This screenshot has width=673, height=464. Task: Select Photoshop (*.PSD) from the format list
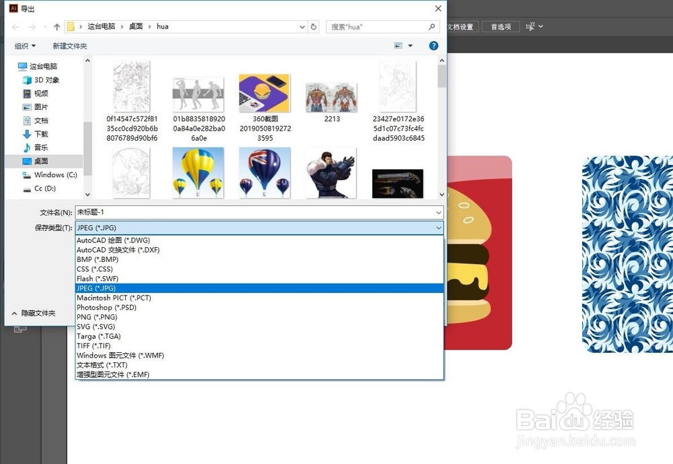[106, 307]
